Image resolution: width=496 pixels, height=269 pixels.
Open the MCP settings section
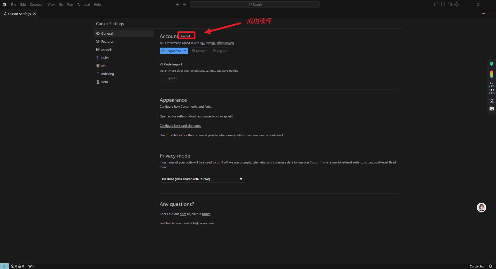click(x=124, y=66)
